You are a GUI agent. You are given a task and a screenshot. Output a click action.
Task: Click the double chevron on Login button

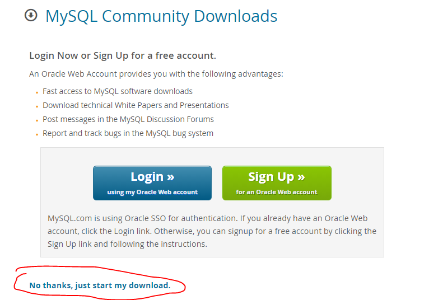(x=171, y=177)
